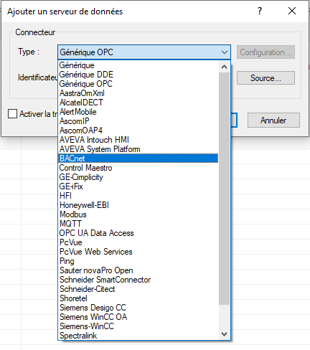310x350 pixels.
Task: Select Siemens-WinCC entry
Action: [x=138, y=326]
